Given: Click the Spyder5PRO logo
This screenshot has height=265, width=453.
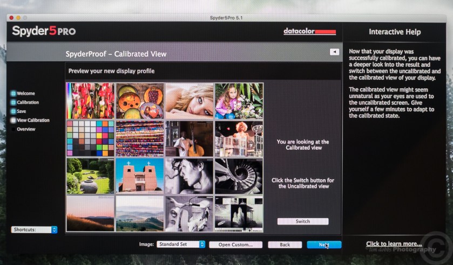Looking at the screenshot, I should (x=44, y=31).
